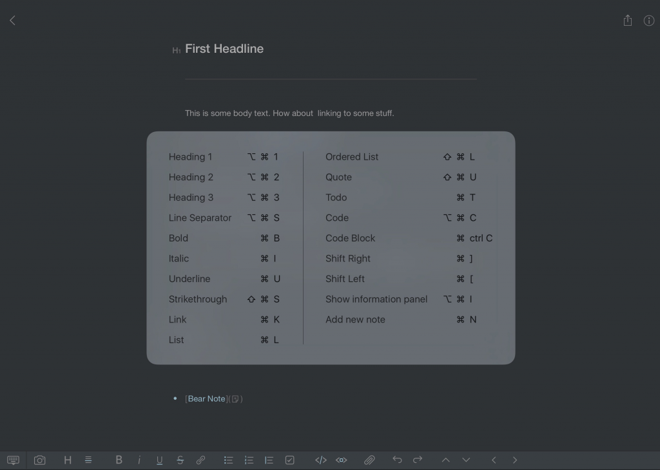
Task: Create a bulleted list from toolbar
Action: [229, 460]
